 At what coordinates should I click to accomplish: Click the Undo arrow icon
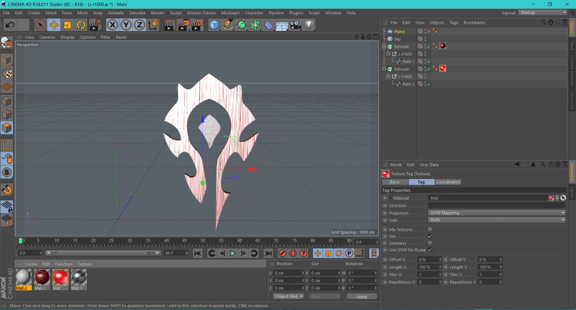pyautogui.click(x=10, y=25)
